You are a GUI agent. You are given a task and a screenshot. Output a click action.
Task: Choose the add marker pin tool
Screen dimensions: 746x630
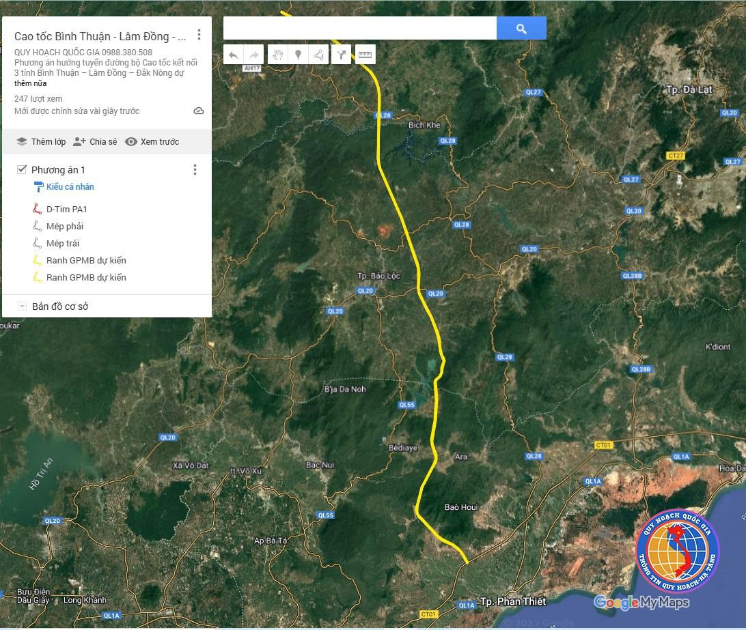[298, 55]
